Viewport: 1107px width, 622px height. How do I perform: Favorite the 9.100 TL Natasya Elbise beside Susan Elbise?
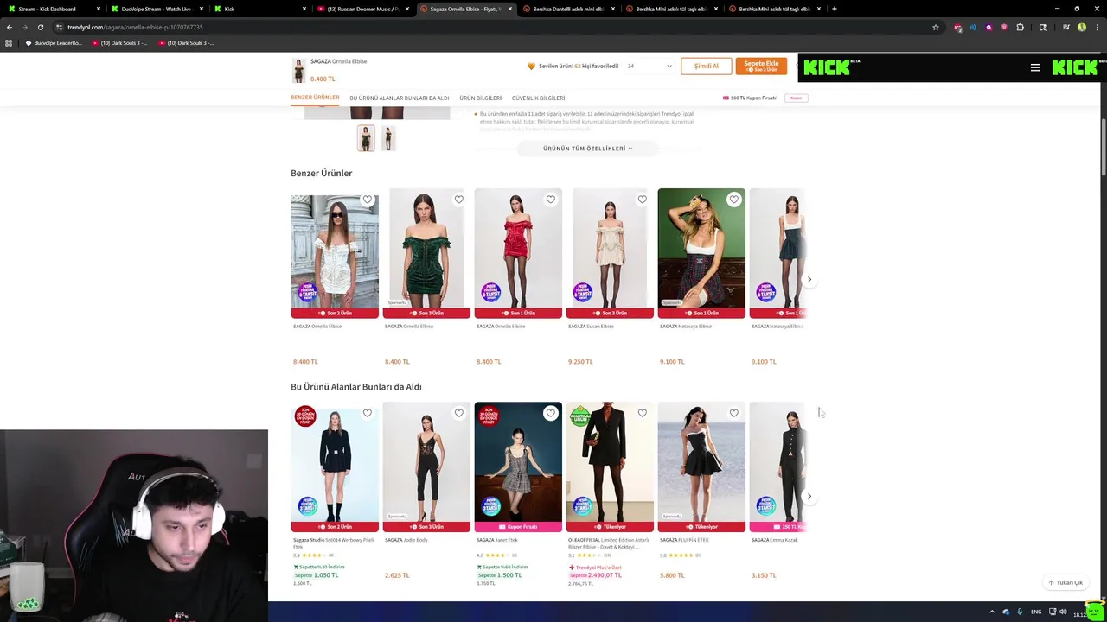tap(734, 200)
